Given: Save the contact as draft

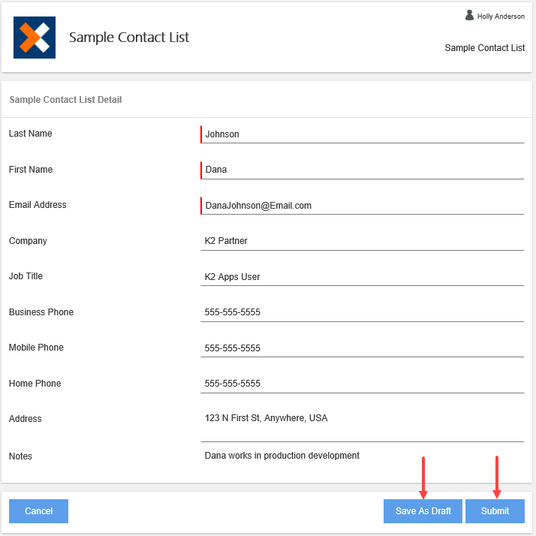Looking at the screenshot, I should pos(423,511).
